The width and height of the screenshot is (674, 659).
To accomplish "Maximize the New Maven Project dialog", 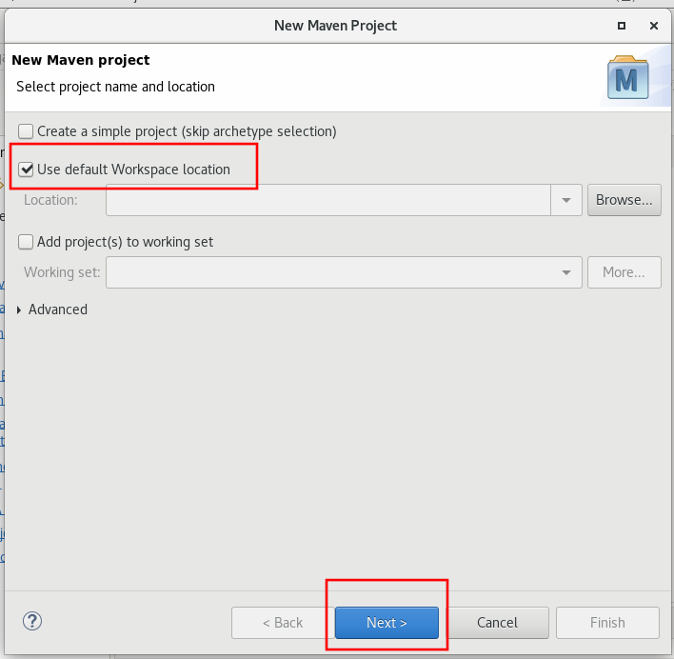I will tap(622, 26).
